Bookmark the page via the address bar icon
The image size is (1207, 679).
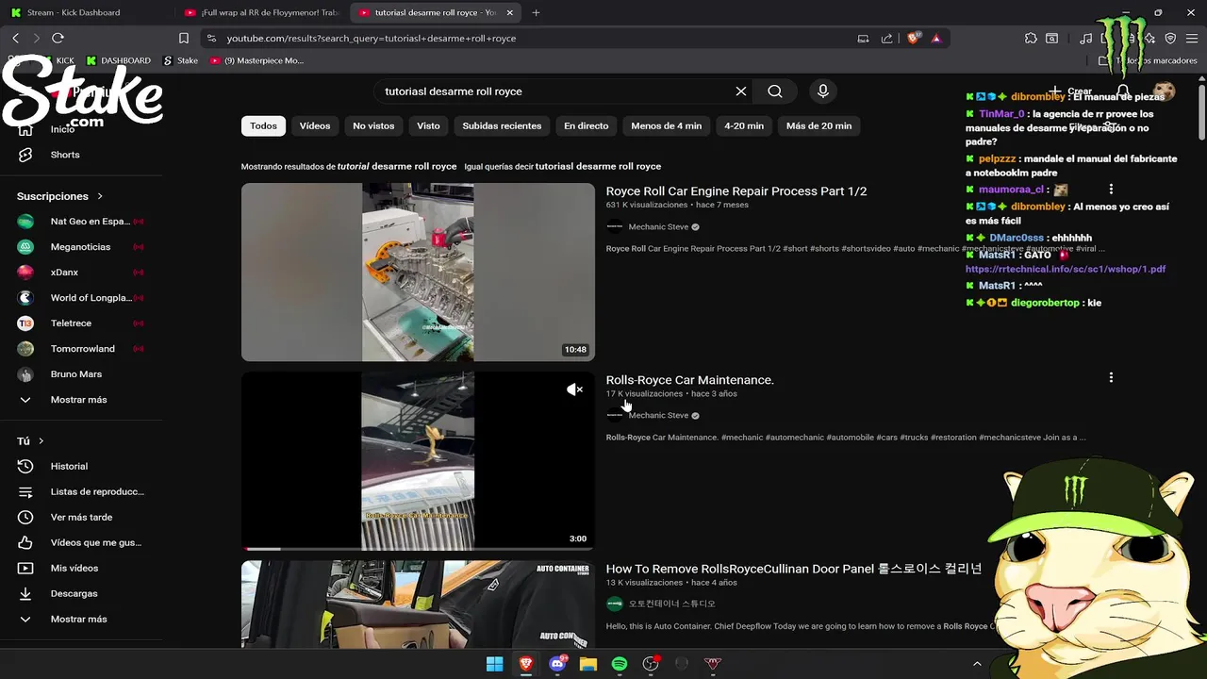pyautogui.click(x=184, y=39)
